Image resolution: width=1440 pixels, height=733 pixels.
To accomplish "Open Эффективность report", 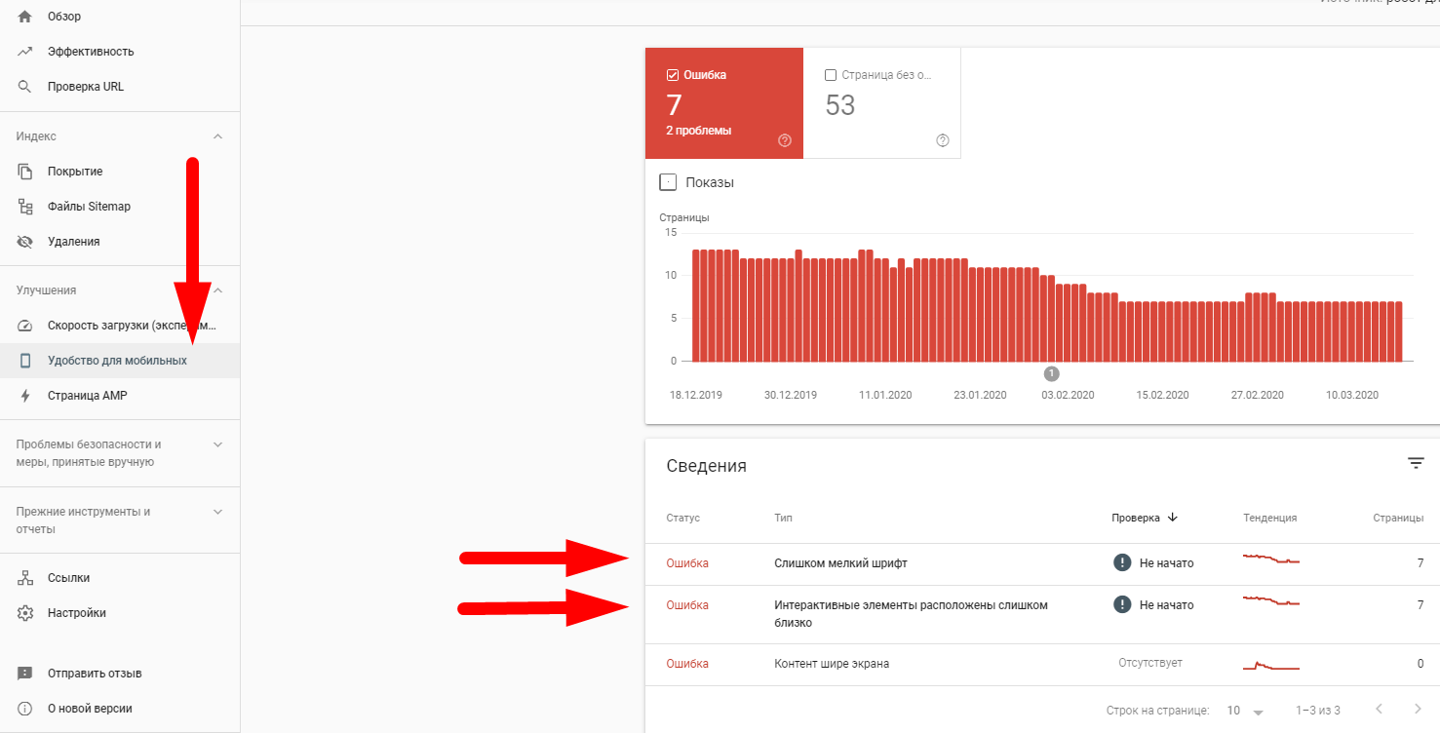I will point(120,52).
